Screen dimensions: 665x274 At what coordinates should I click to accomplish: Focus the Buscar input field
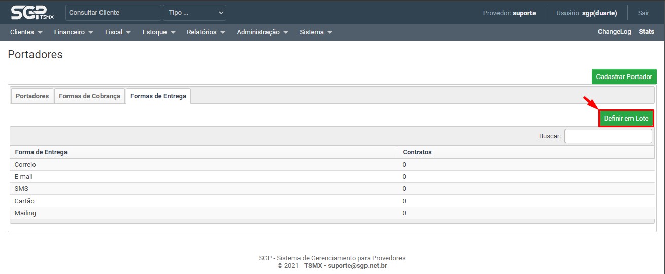coord(608,136)
